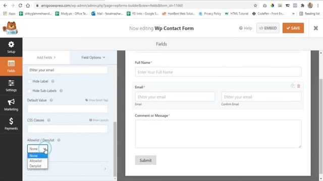Click the form Submit button
The height and width of the screenshot is (181, 323).
pyautogui.click(x=146, y=160)
